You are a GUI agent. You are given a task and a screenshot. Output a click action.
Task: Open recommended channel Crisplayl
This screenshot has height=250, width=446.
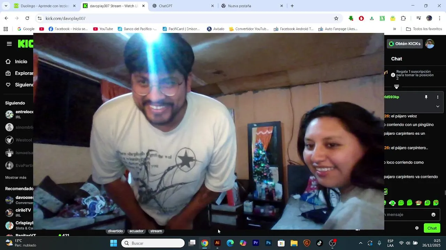19,225
